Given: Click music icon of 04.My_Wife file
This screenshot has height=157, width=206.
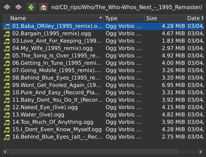Looking at the screenshot, I should 7,48.
